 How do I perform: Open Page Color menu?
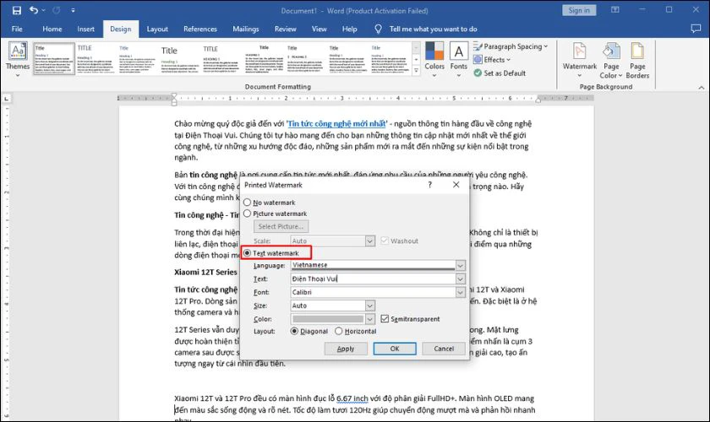pos(611,61)
